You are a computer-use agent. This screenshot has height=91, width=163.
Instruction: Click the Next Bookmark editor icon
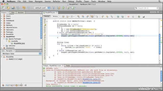(107, 16)
